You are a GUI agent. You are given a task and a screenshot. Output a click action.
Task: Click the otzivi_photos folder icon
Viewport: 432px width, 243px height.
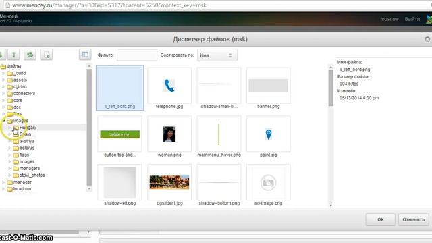(x=16, y=175)
